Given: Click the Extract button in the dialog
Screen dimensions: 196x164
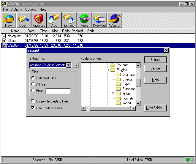Looking at the screenshot, I should [155, 60].
